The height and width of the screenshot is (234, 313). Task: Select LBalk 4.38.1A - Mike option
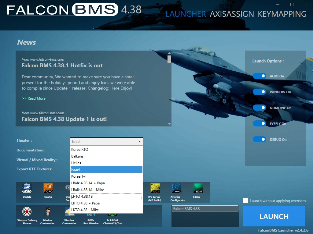click(x=106, y=190)
